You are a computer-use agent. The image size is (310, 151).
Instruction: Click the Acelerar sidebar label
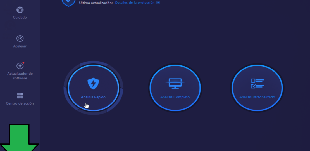coord(20,46)
